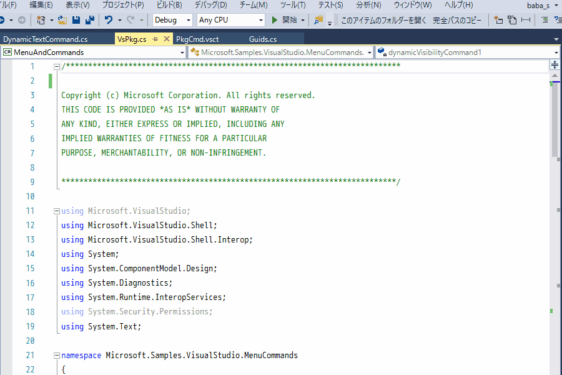This screenshot has height=375, width=562.
Task: Click the new item star-window toolbar icon
Action: coord(498,20)
